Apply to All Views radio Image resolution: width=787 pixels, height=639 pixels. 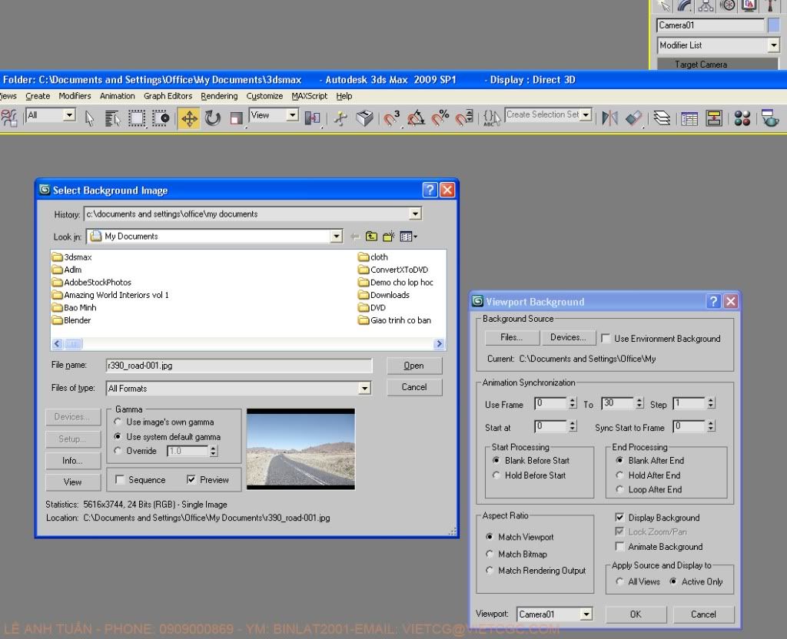620,581
